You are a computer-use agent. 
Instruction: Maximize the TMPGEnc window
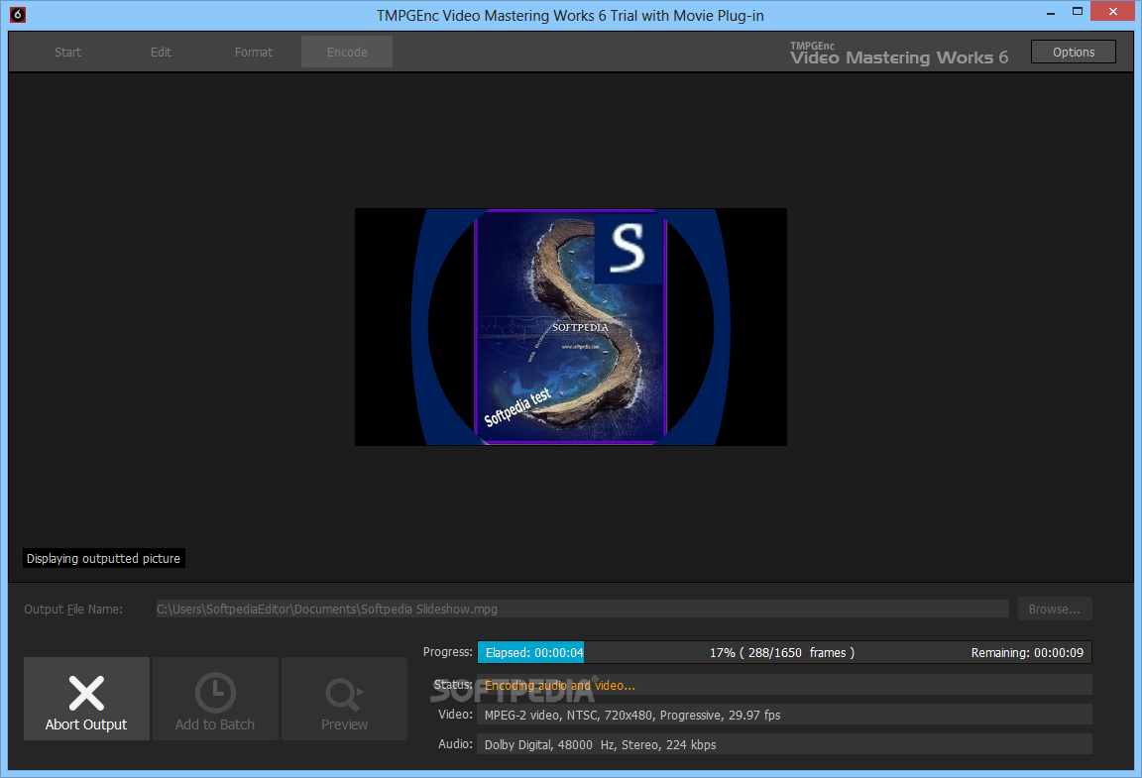tap(1078, 12)
